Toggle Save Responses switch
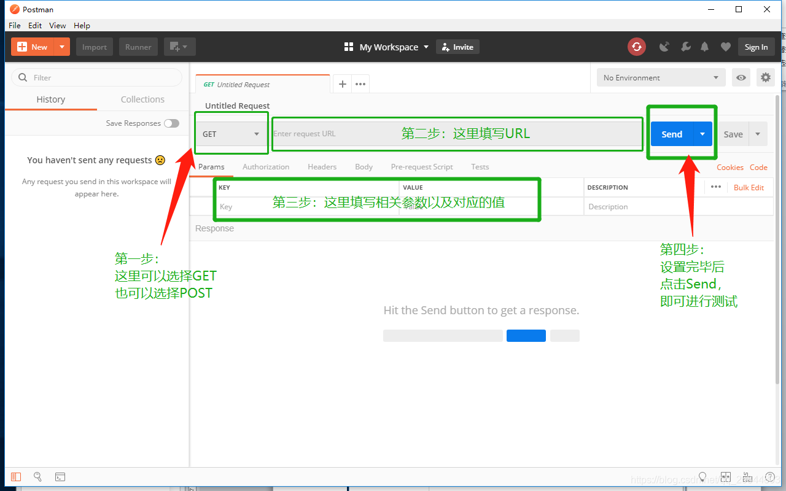786x491 pixels. 171,123
